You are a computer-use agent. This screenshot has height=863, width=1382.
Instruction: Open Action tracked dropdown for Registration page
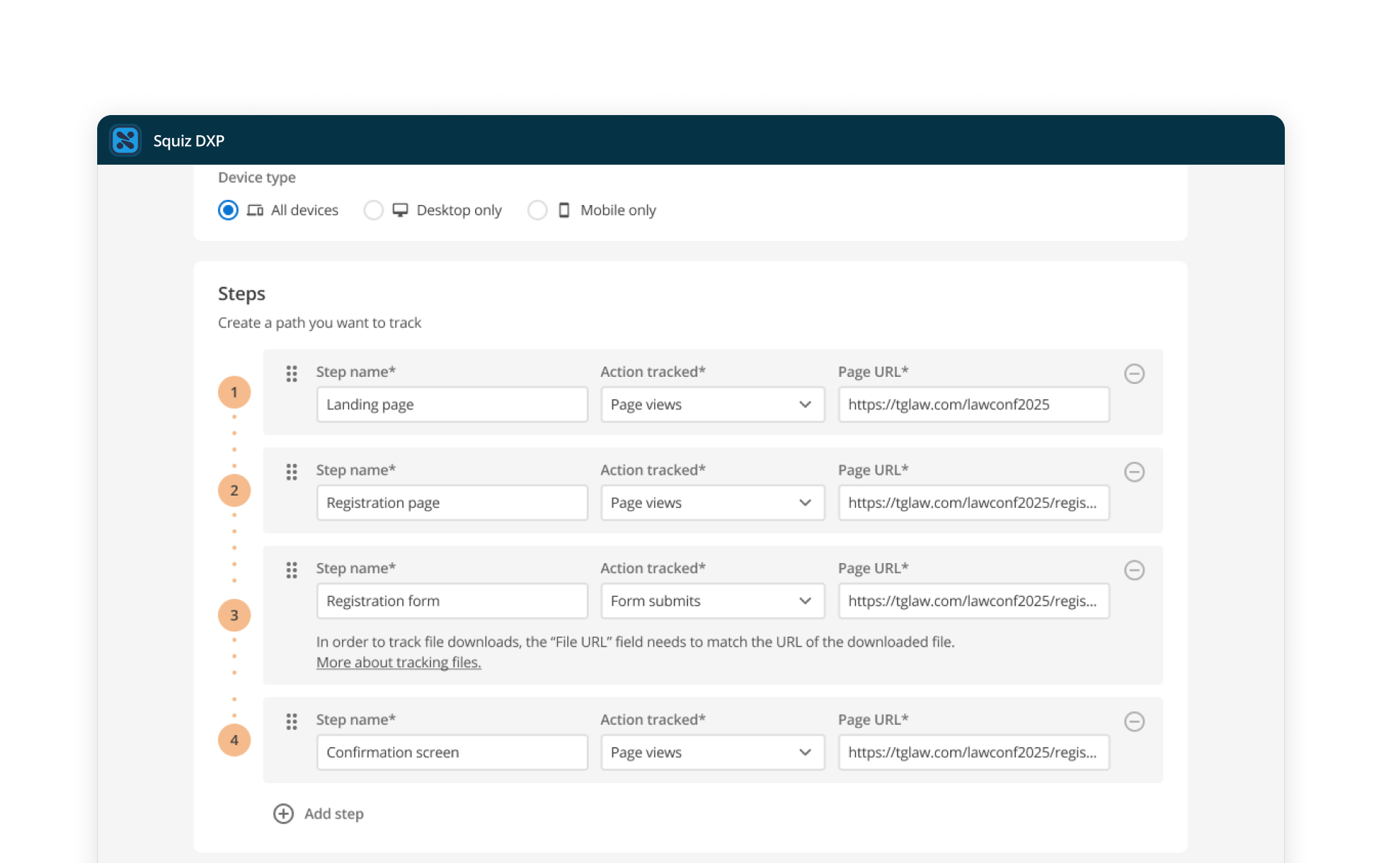pyautogui.click(x=713, y=503)
